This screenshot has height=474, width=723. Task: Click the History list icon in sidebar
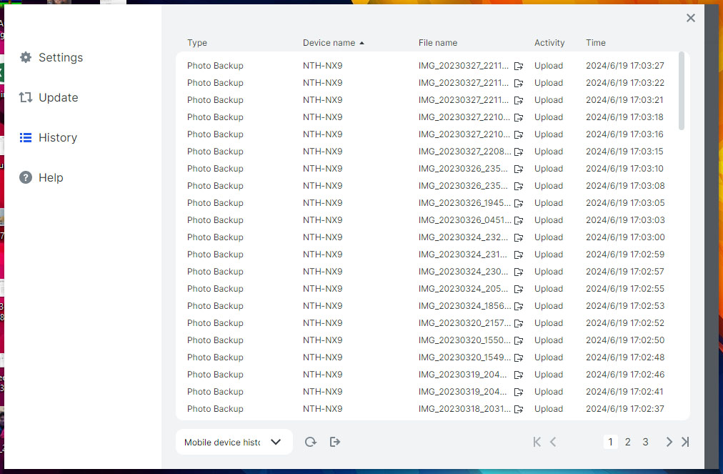point(26,137)
